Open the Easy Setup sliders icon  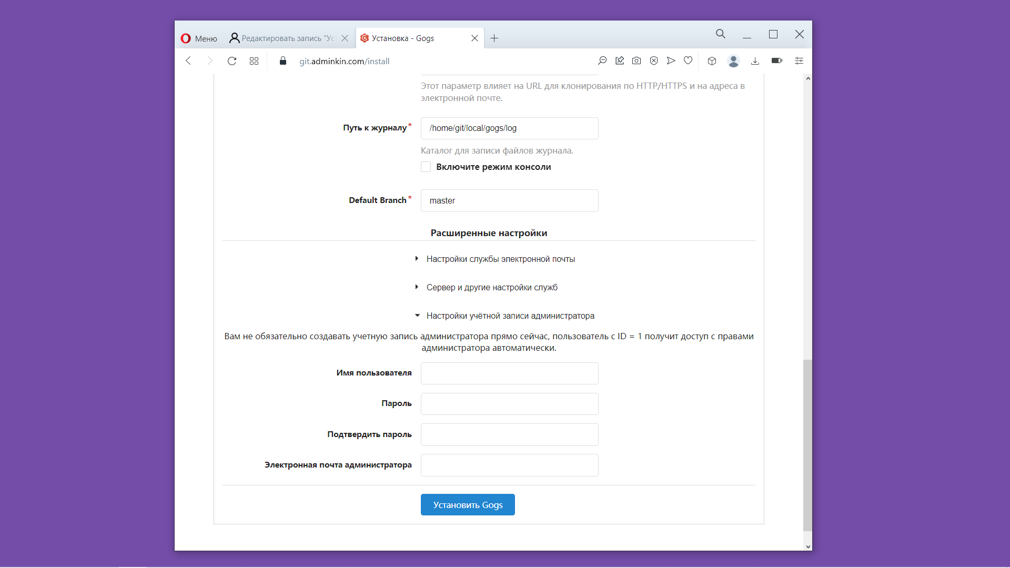tap(799, 61)
